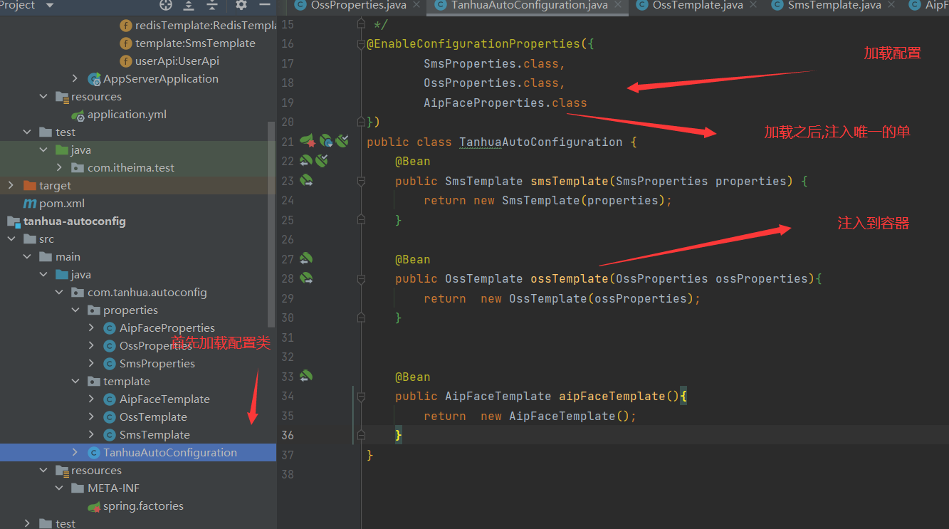Screen dimensions: 949x529
Task: Open the Project view dropdown arrow
Action: pos(49,5)
